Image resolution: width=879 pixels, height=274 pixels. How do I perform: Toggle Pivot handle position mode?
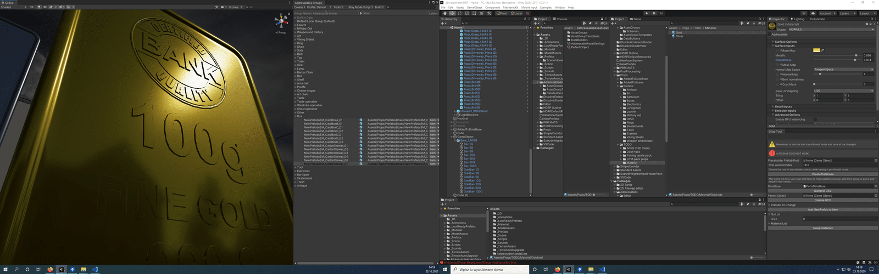coord(502,13)
